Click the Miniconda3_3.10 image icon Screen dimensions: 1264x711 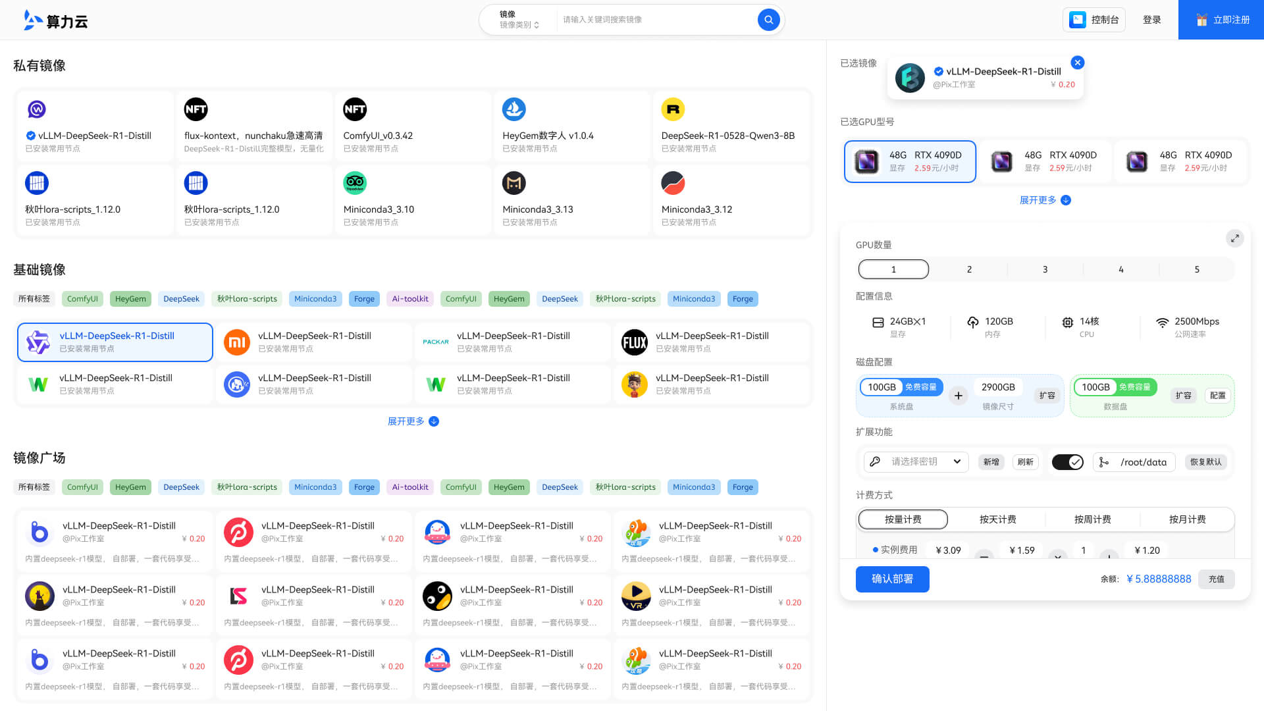[355, 182]
